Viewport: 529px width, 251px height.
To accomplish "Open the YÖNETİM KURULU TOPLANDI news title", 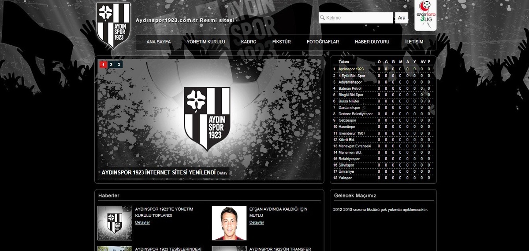I will pos(164,213).
